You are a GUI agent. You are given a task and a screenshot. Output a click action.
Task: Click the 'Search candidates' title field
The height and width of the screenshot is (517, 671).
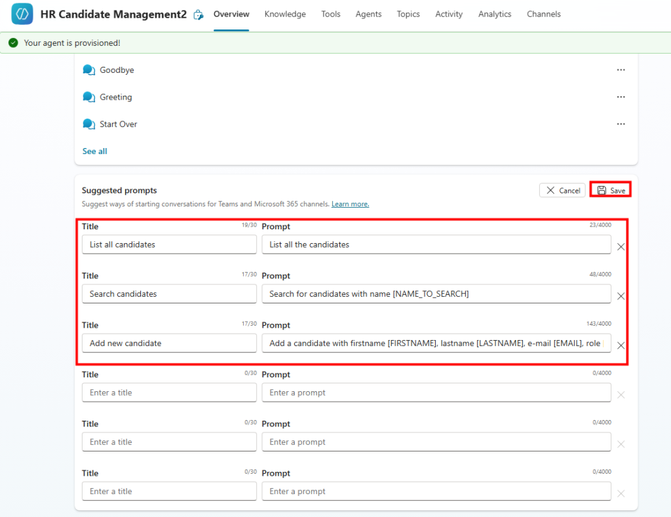pos(169,294)
